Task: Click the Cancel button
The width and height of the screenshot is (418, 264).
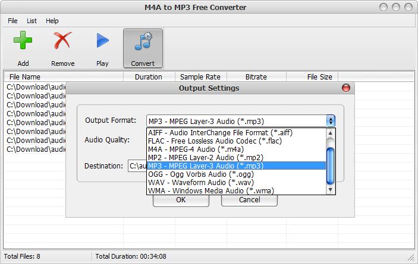Action: [x=249, y=200]
